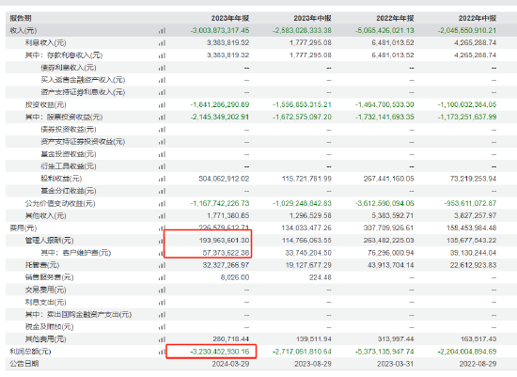Select the 2023年中报 column header
The image size is (517, 377).
click(x=313, y=18)
